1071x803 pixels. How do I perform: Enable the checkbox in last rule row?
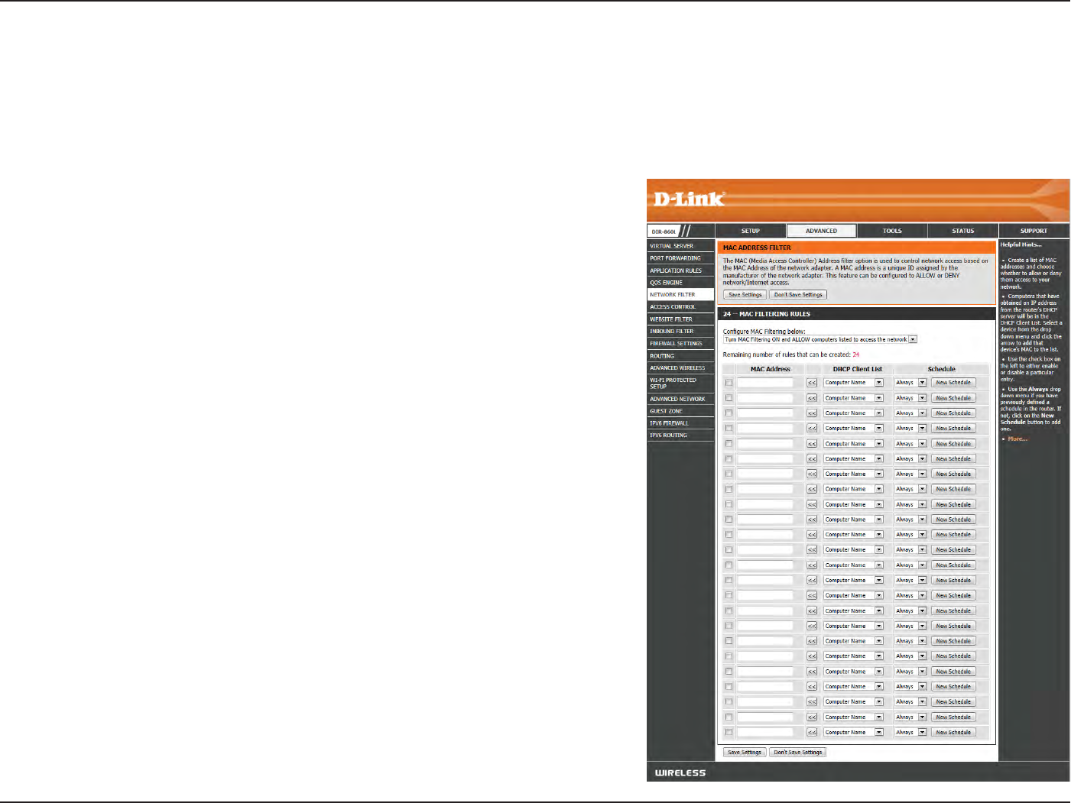coord(729,733)
